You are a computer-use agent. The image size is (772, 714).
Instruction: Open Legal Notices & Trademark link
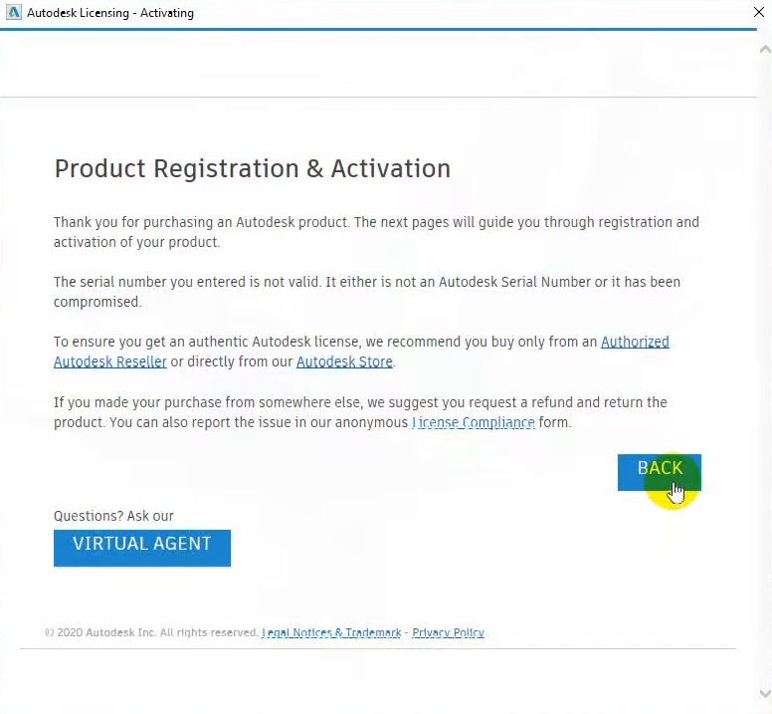[x=331, y=632]
